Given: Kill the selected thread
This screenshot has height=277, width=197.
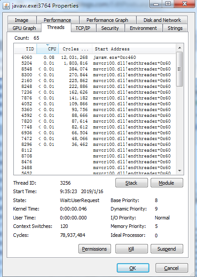Looking at the screenshot, I should (x=131, y=249).
